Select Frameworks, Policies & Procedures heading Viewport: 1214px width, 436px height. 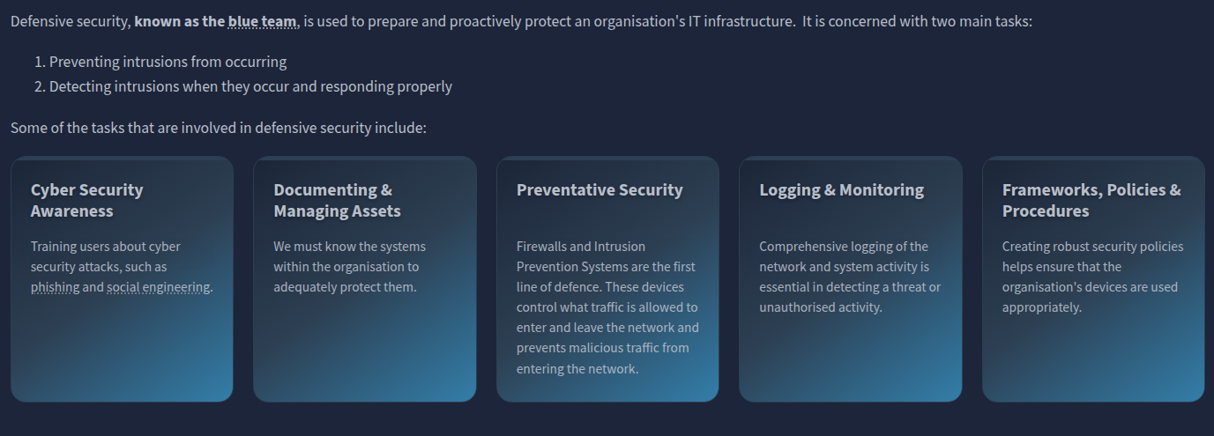[x=1091, y=200]
